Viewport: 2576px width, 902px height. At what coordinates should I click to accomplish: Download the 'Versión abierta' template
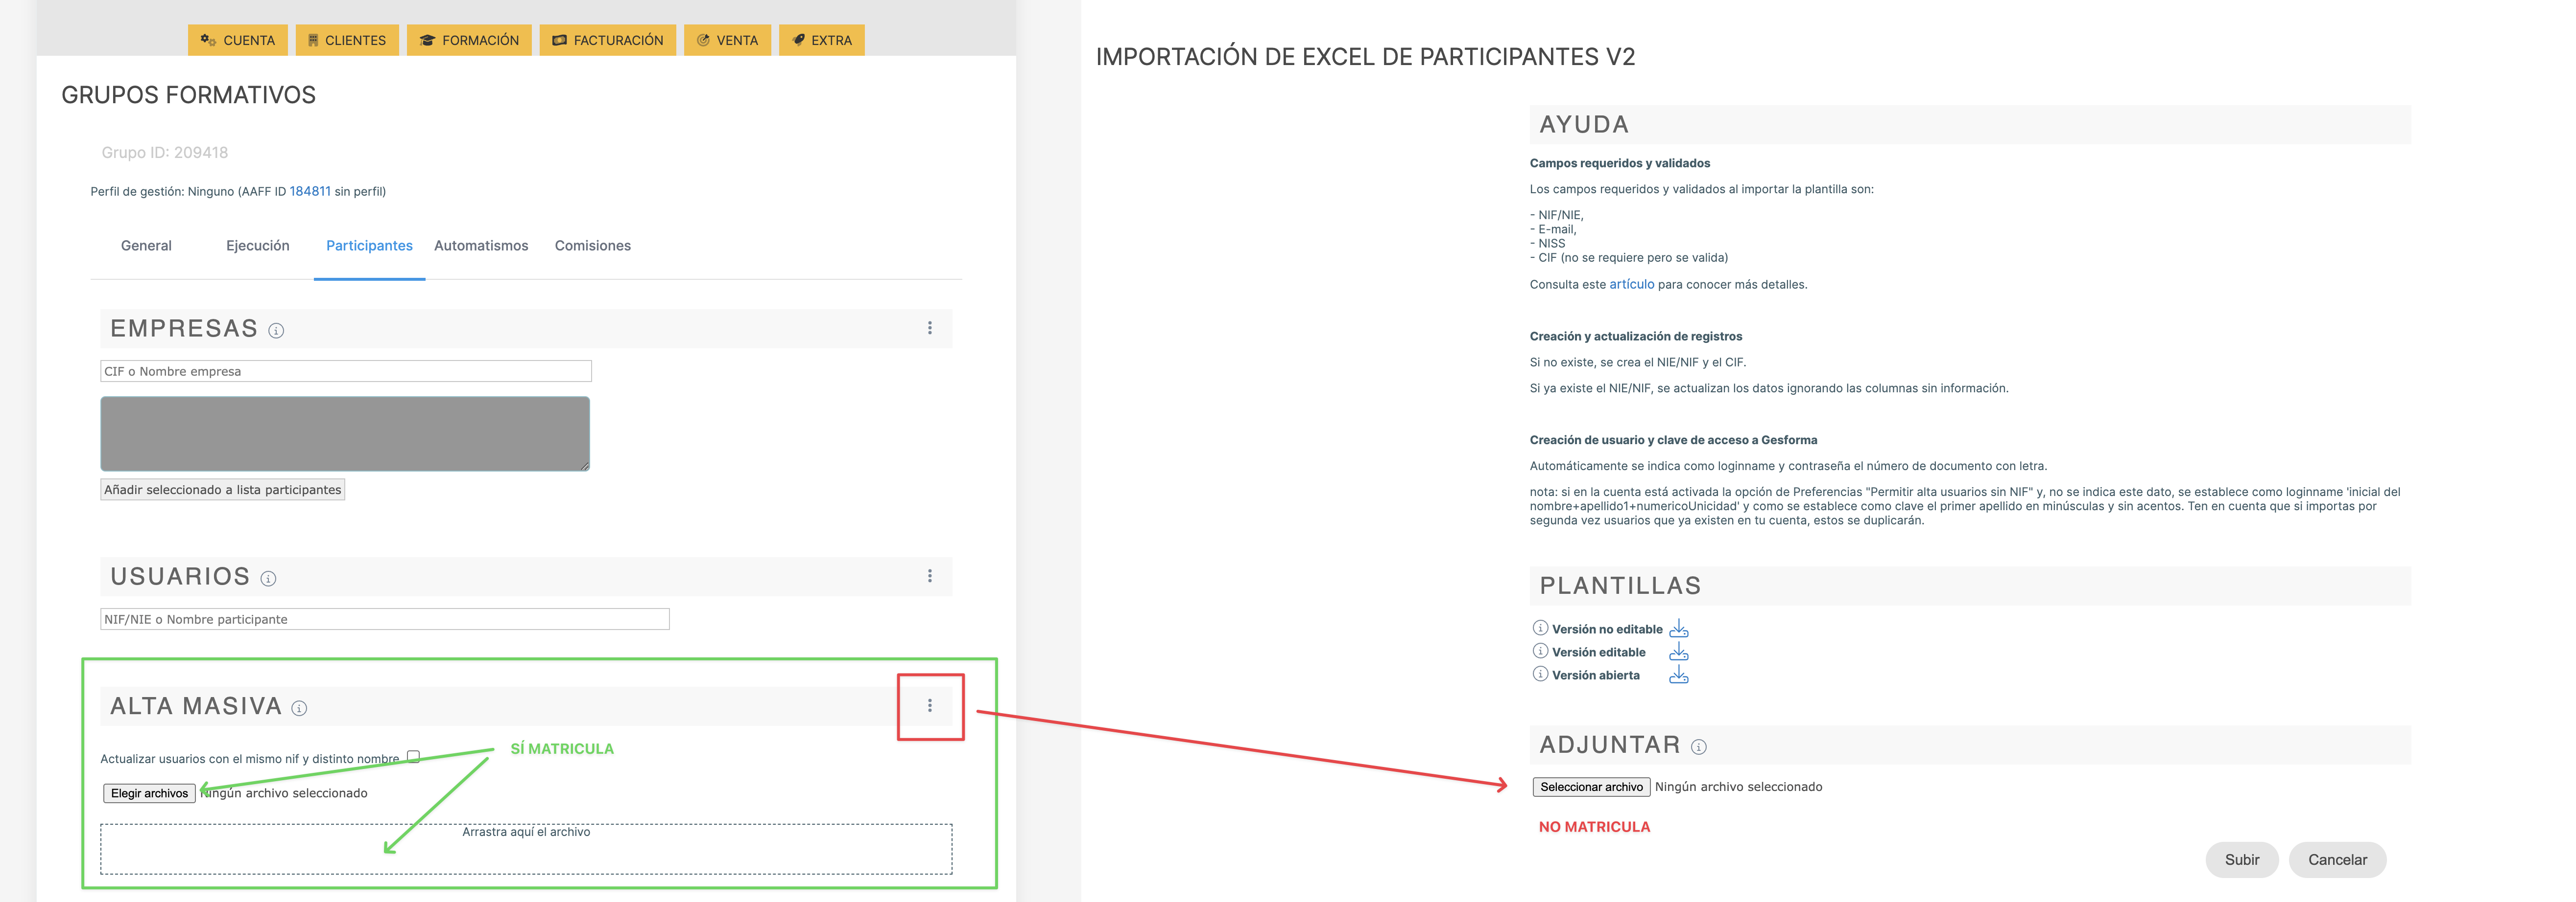tap(1678, 675)
